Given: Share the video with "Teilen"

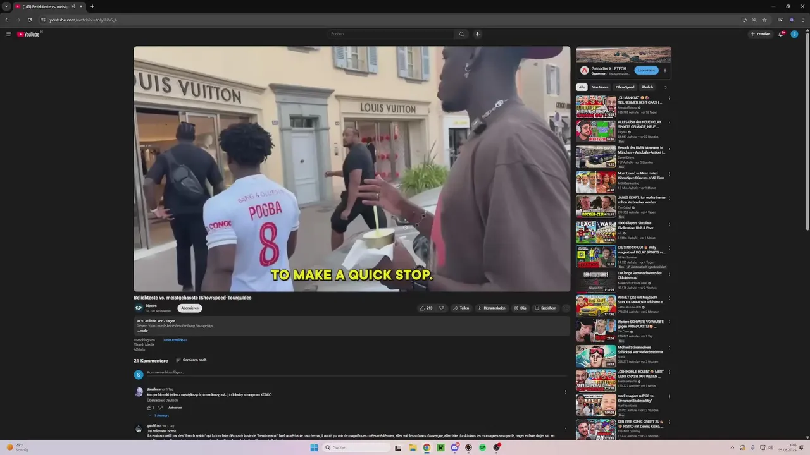Looking at the screenshot, I should tap(461, 308).
